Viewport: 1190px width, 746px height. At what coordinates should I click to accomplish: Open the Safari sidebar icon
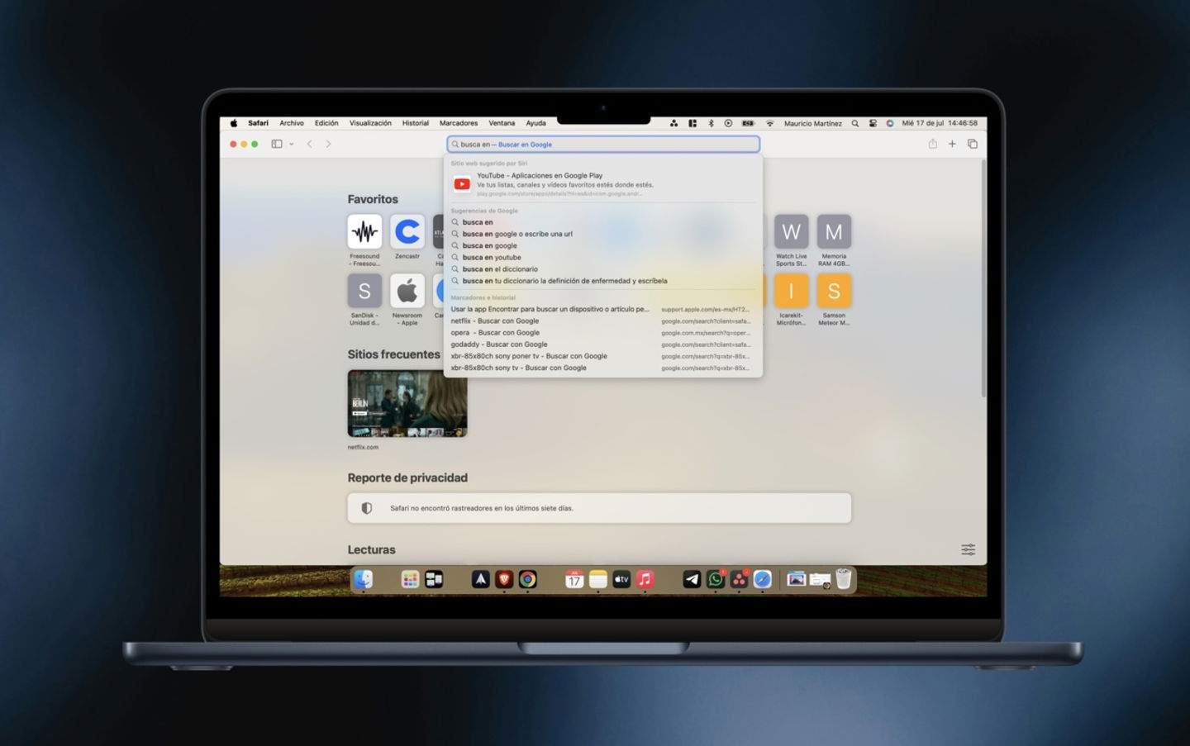coord(276,143)
